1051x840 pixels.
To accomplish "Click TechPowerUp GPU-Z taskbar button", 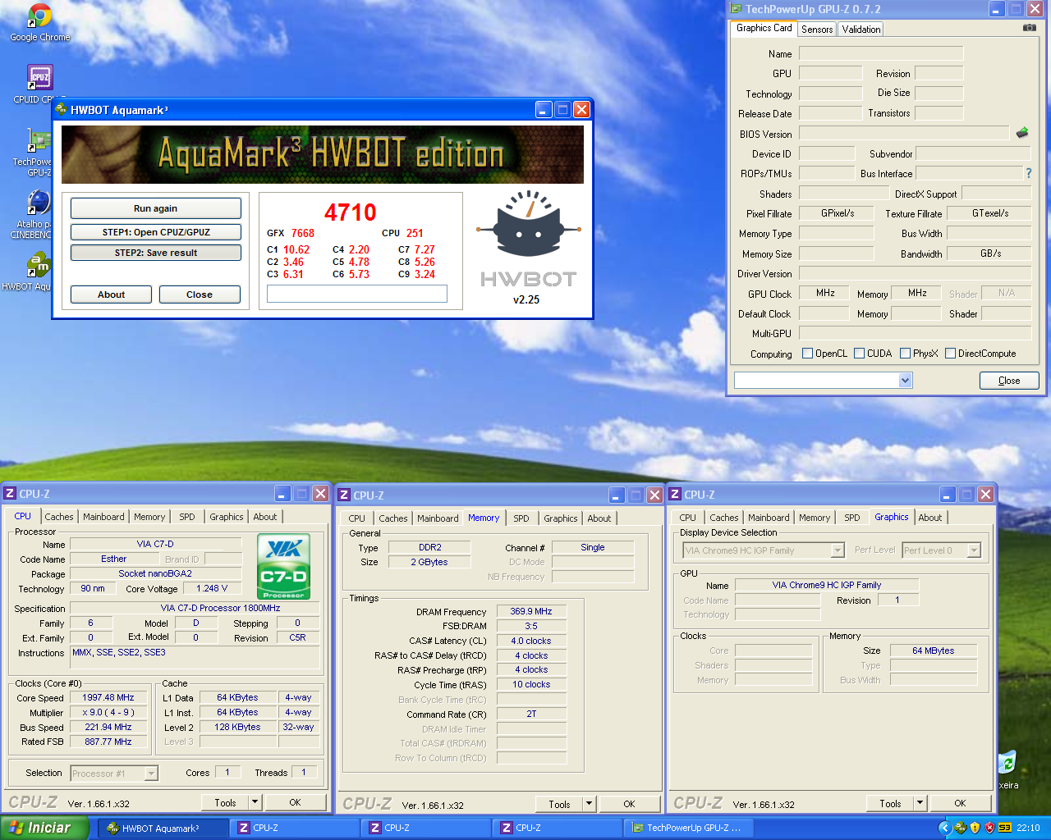I will 688,828.
